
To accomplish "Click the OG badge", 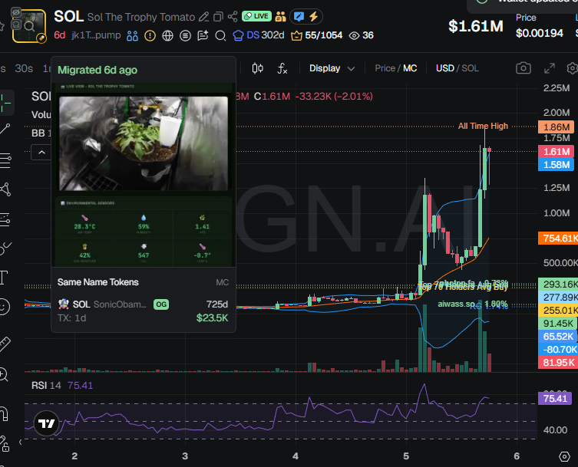I will (x=161, y=304).
